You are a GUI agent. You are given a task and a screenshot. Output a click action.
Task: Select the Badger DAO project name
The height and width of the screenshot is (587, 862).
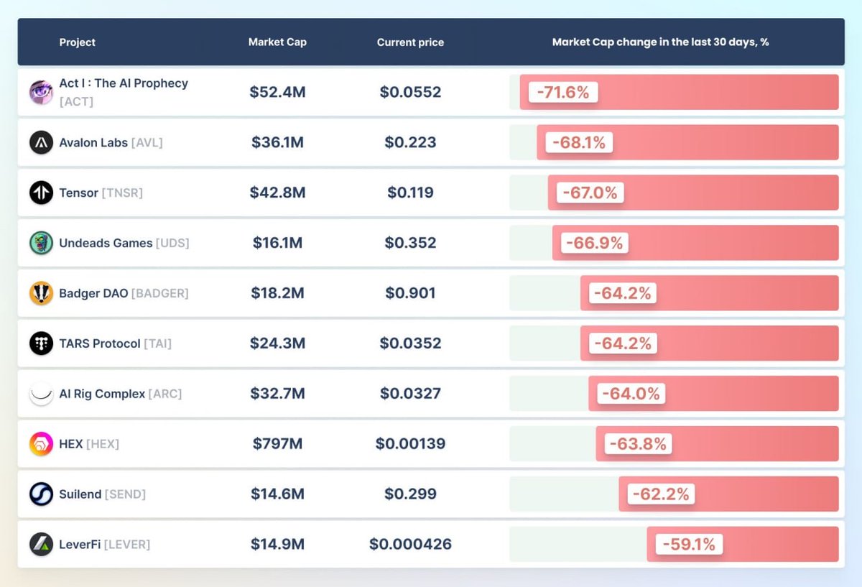click(x=93, y=293)
